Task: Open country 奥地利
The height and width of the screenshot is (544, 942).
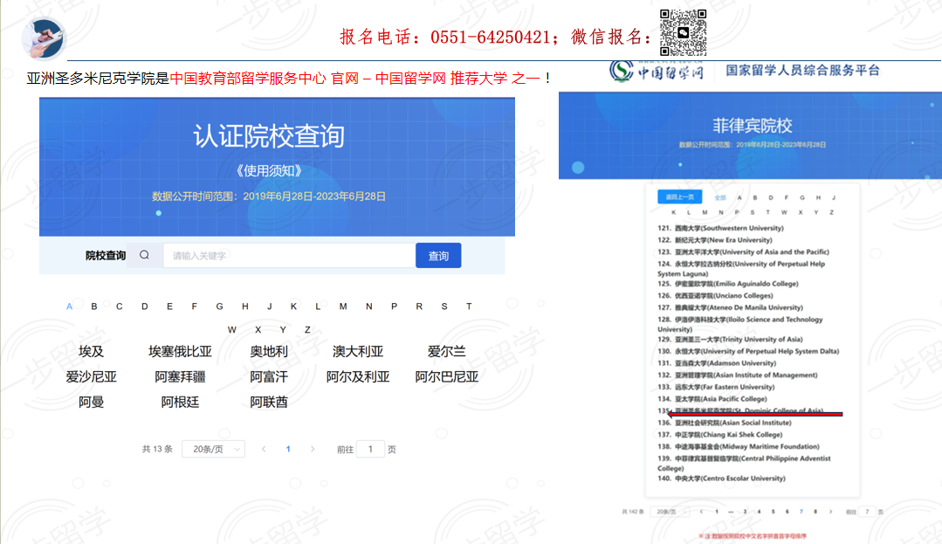Action: [x=269, y=352]
